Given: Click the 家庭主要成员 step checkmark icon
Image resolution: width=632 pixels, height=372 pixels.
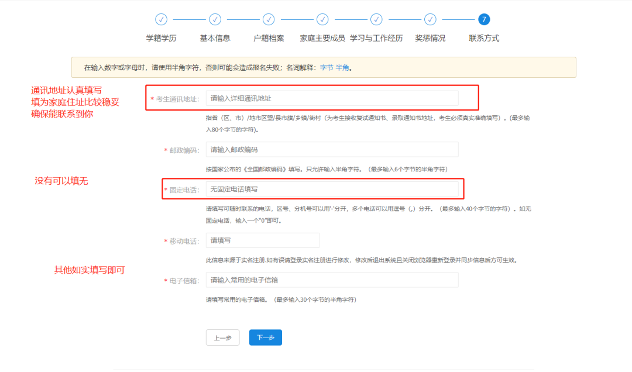Looking at the screenshot, I should point(322,19).
